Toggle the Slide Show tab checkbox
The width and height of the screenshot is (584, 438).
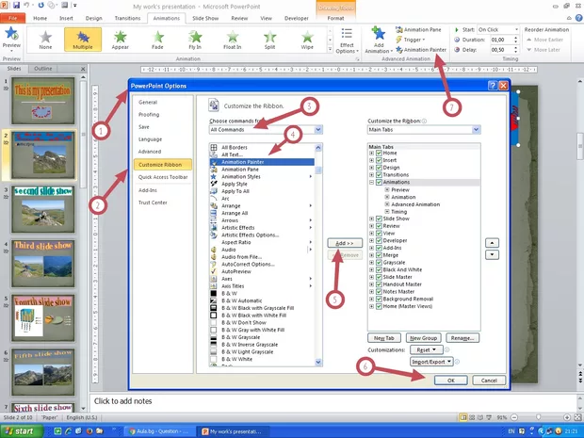(x=379, y=219)
